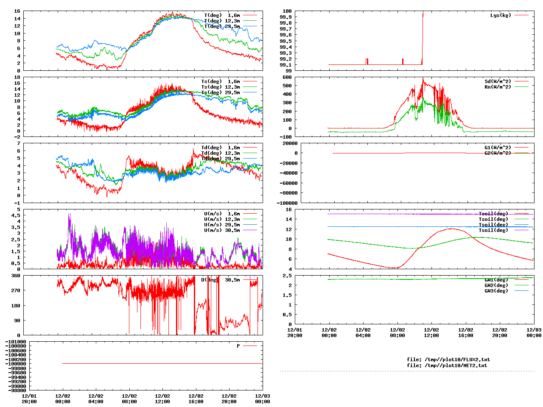Pick the "U(m/s) 29.5m" legend text

222,225
